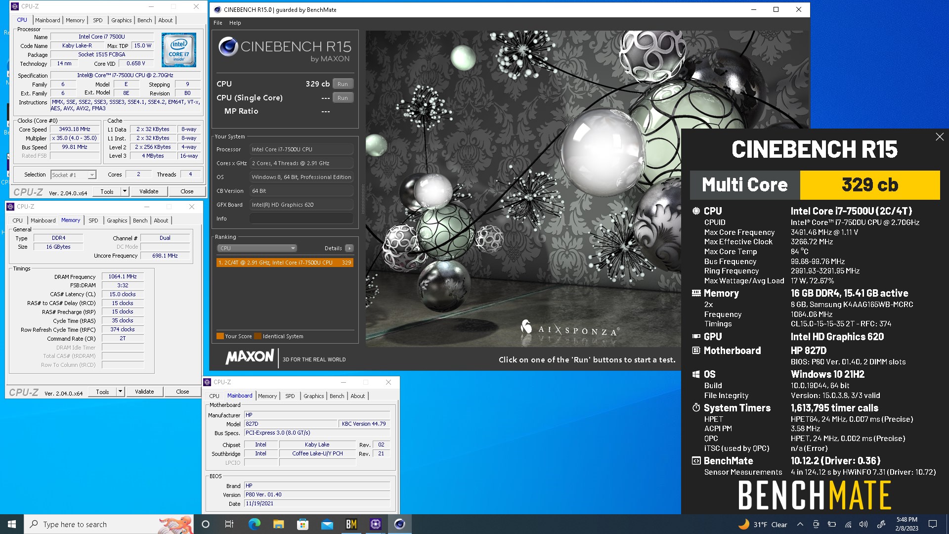Viewport: 949px width, 534px height.
Task: Open the Help menu in Cinebench
Action: pyautogui.click(x=235, y=23)
